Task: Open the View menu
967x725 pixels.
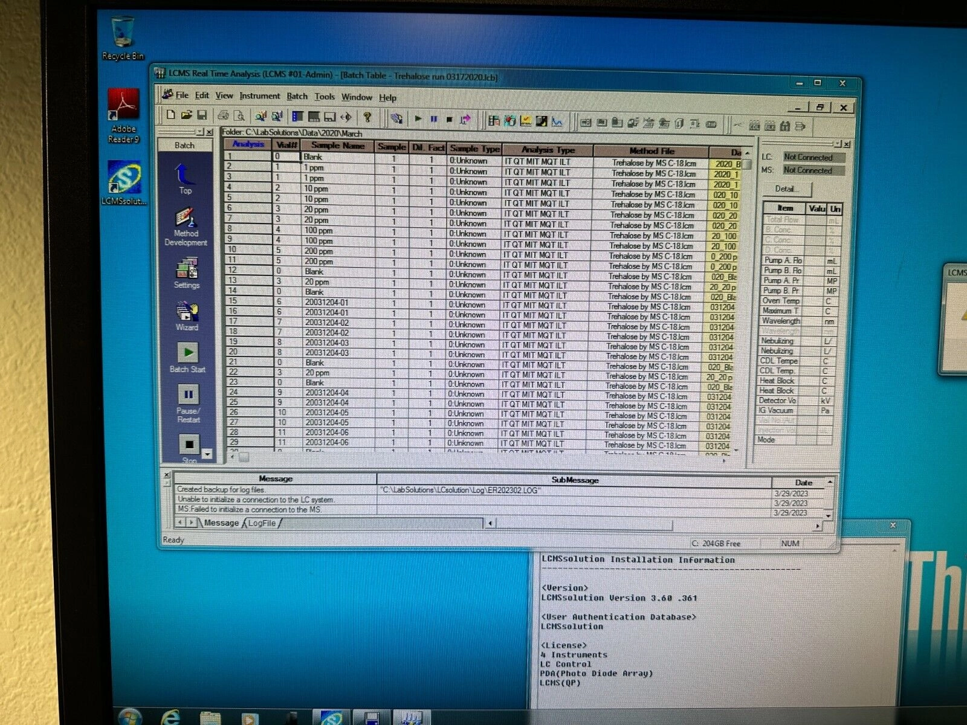Action: 224,95
